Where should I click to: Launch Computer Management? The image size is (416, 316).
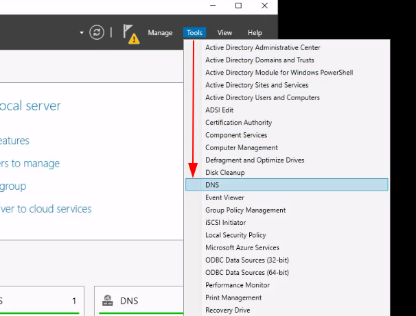coord(287,147)
